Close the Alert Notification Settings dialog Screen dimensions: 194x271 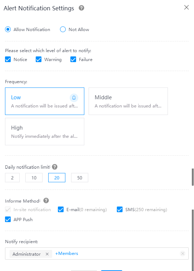pos(186,7)
